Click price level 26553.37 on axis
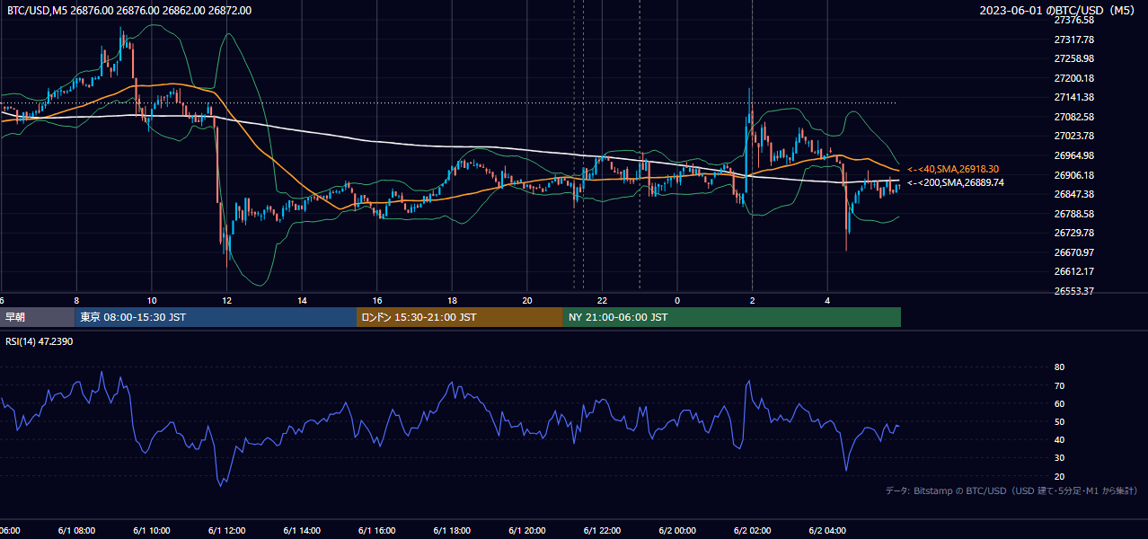1148x539 pixels. 1074,291
